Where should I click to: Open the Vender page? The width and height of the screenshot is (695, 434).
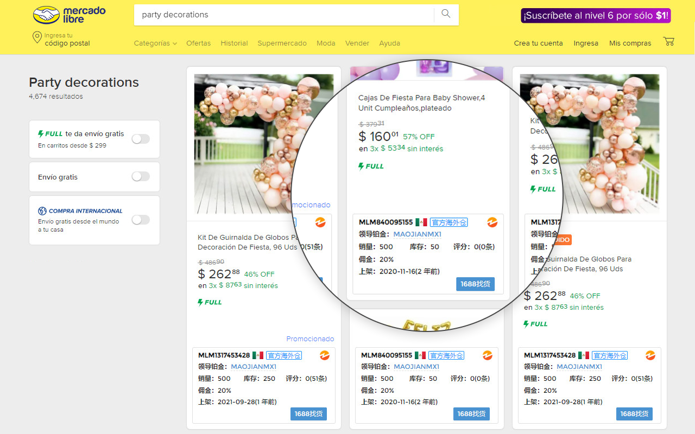[357, 43]
